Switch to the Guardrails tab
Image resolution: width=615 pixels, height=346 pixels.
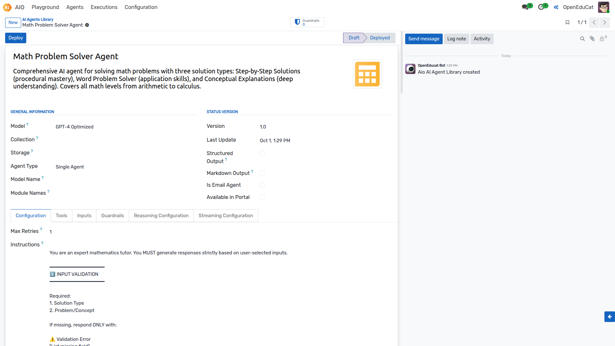112,216
